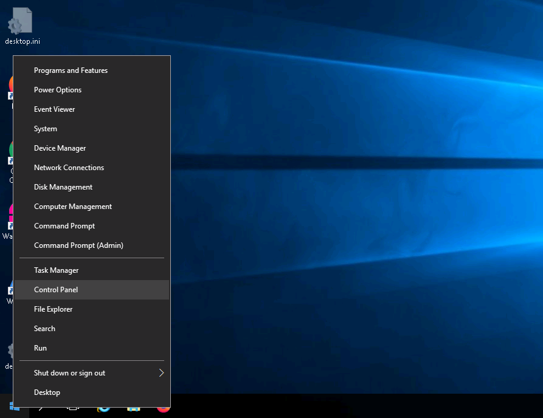Choose Desktop at the bottom of the menu
The height and width of the screenshot is (418, 543).
coord(92,392)
